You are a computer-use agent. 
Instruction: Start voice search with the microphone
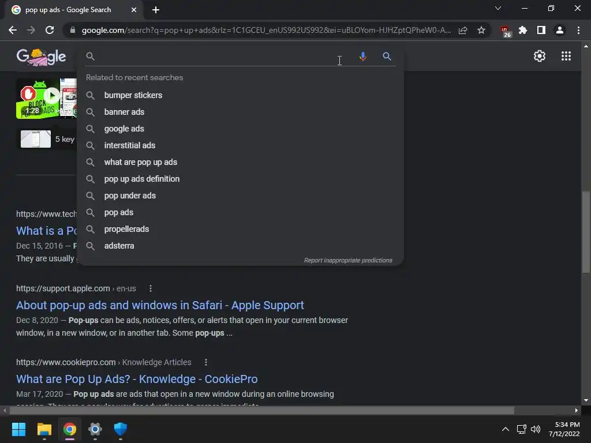[x=362, y=56]
